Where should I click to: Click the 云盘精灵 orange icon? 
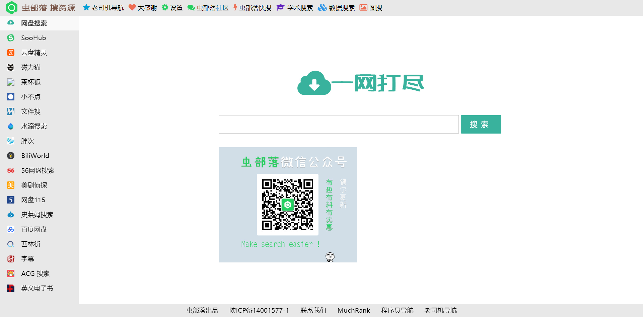click(11, 53)
